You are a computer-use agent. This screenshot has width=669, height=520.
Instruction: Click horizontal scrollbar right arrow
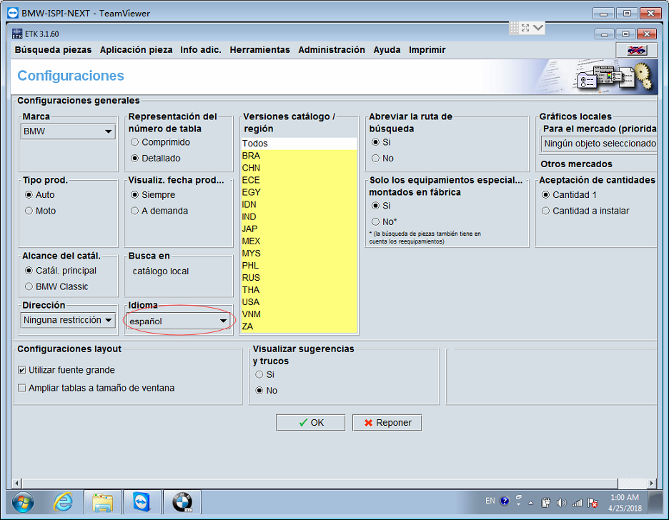point(652,484)
